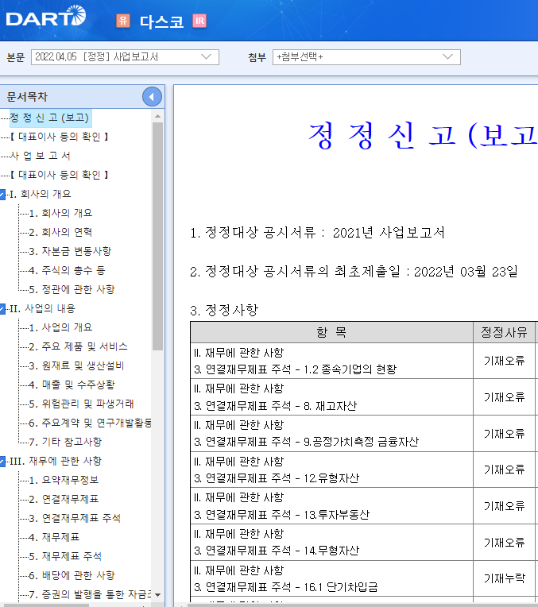Click the 다스코 company name
The width and height of the screenshot is (538, 607).
click(161, 21)
